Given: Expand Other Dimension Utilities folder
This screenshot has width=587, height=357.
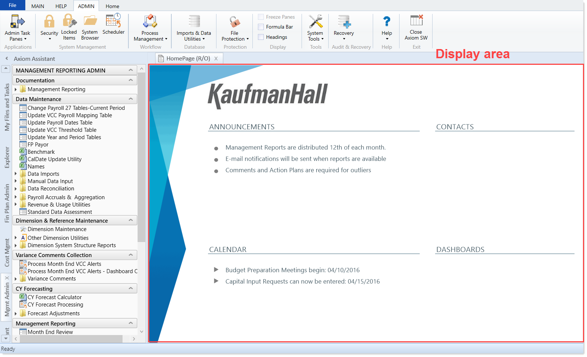Looking at the screenshot, I should tap(16, 238).
